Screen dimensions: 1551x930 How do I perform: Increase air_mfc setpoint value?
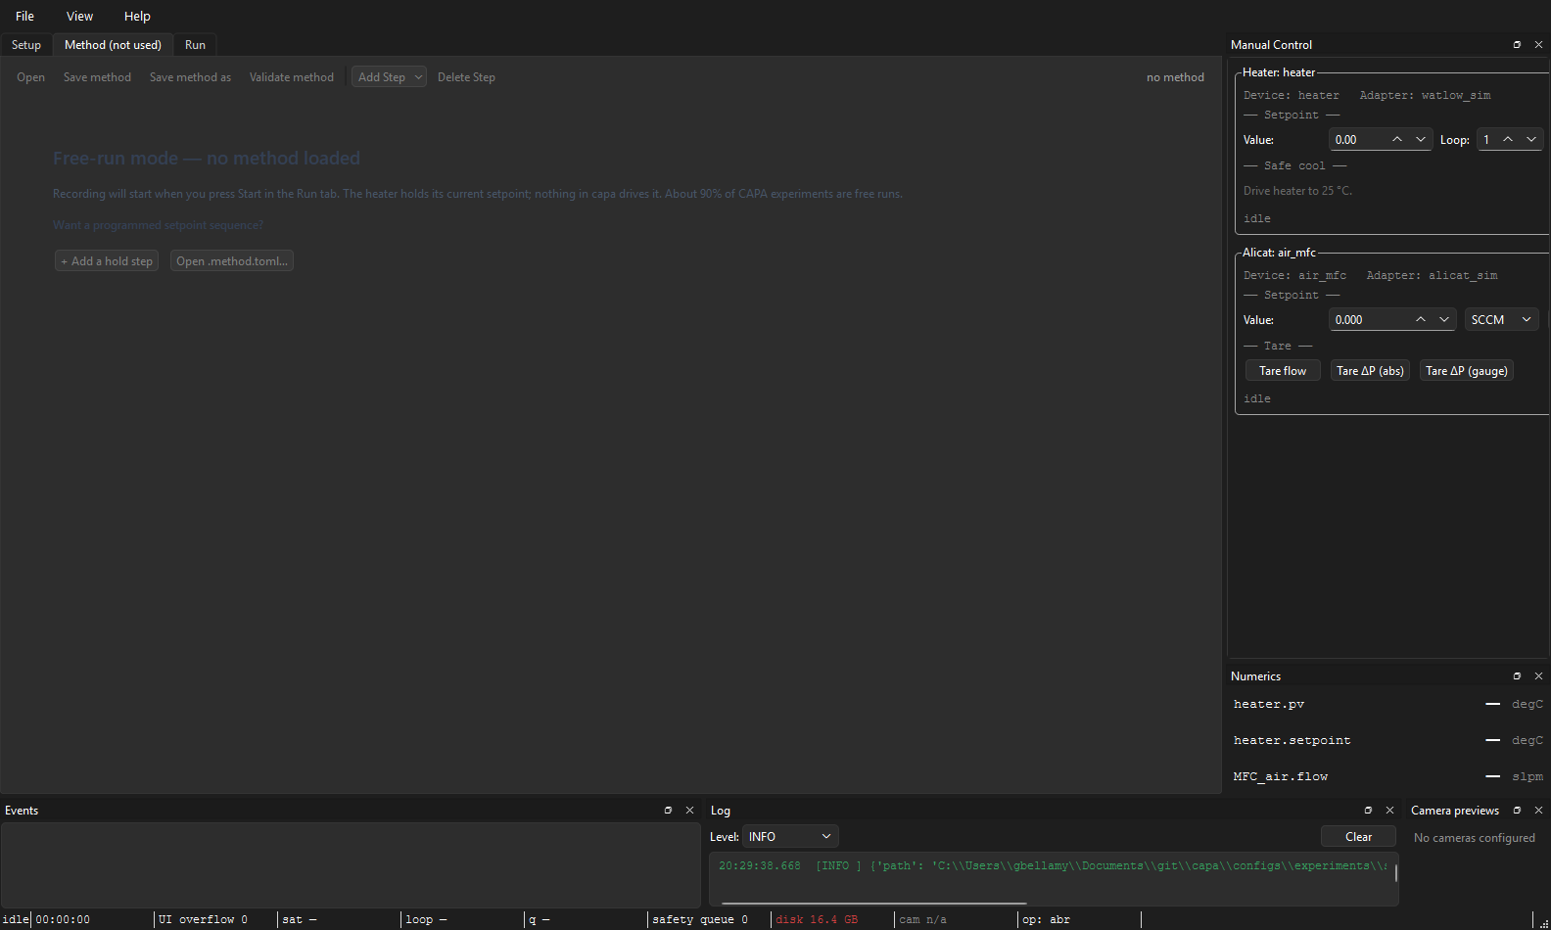point(1421,320)
